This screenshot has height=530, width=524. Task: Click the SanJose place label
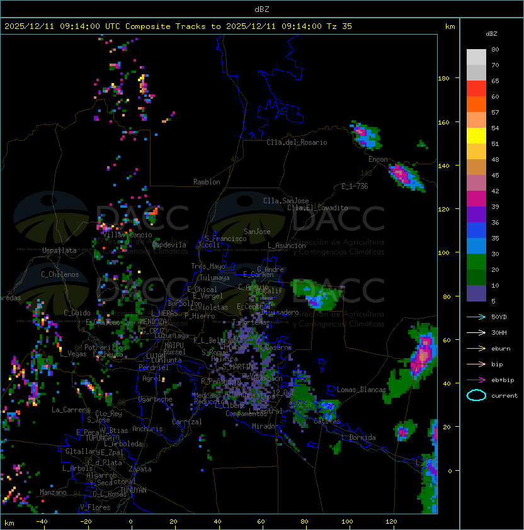[x=257, y=232]
